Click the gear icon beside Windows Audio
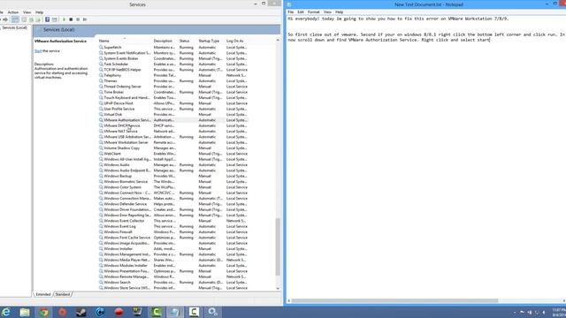This screenshot has width=566, height=318. 101,165
